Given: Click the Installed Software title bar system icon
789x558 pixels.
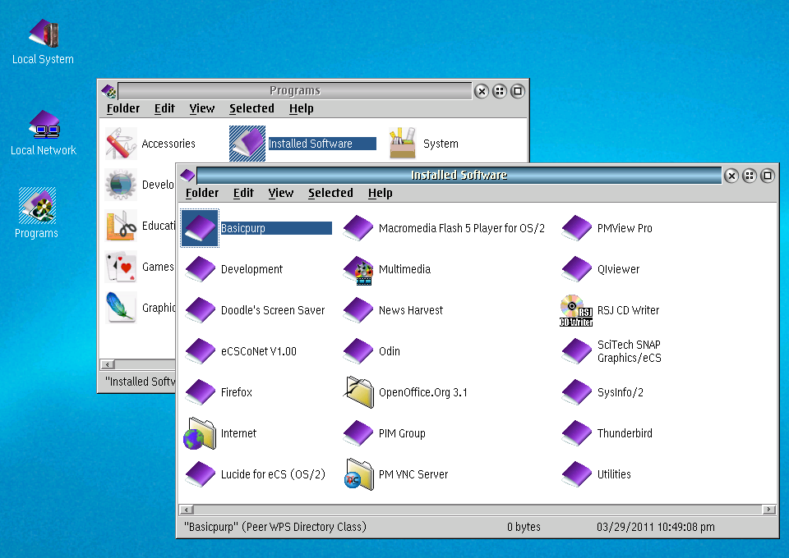Looking at the screenshot, I should coord(187,175).
